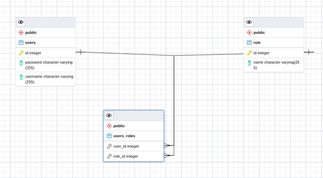The width and height of the screenshot is (323, 178).
Task: Click the foreign key icon for role_id
Action: 109,156
